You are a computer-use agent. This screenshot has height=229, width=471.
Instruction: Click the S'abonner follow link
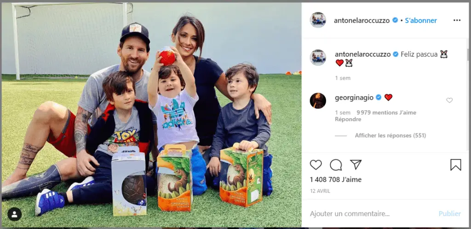pyautogui.click(x=421, y=20)
